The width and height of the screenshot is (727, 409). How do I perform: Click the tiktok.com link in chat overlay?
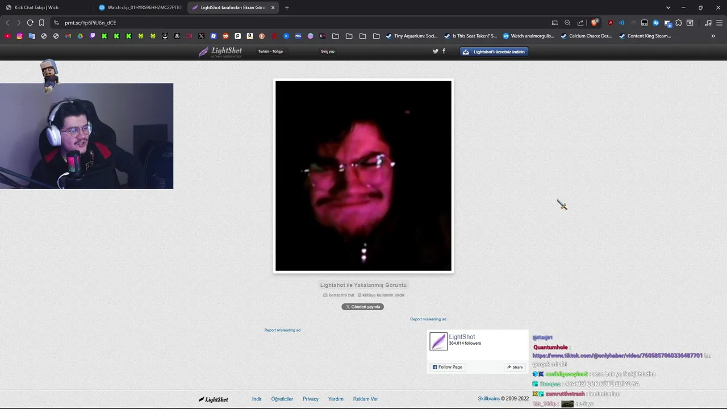(617, 356)
